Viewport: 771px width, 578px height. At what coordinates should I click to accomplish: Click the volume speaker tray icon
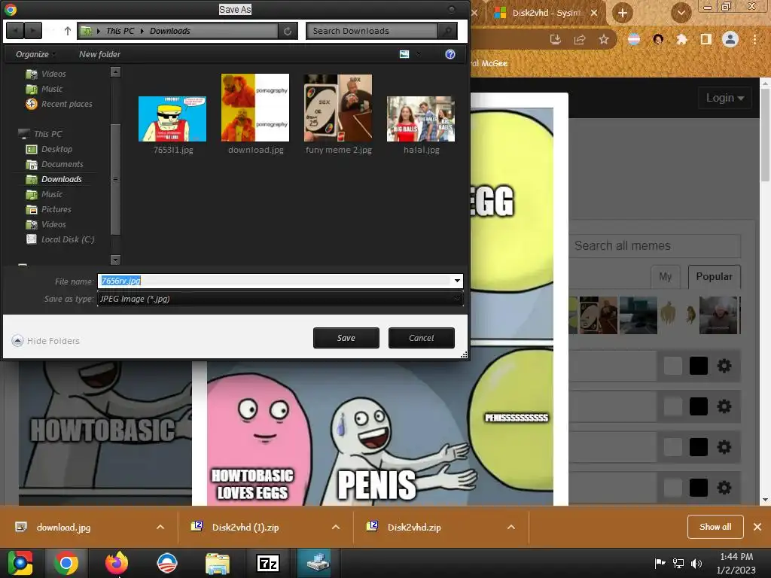[696, 563]
